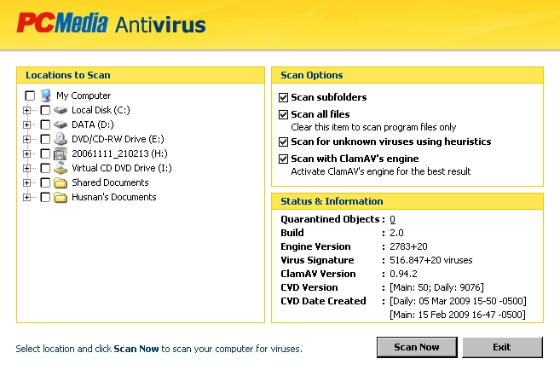Screen dimensions: 560x376
Task: Select the Husnan's Documents label
Action: pyautogui.click(x=114, y=197)
